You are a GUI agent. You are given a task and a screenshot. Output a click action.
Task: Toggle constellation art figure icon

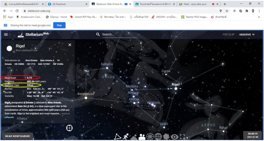(125, 137)
